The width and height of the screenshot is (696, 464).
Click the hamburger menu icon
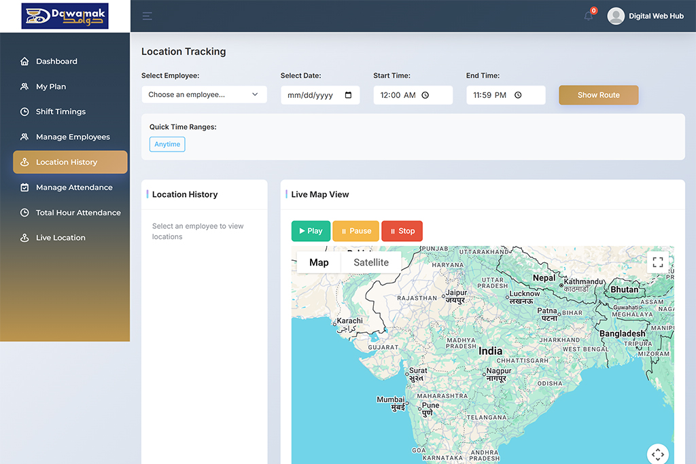147,16
